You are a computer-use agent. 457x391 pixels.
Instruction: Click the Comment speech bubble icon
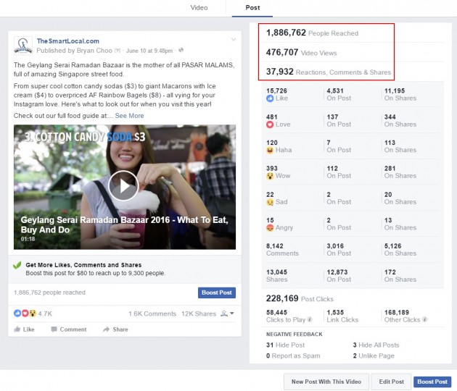point(54,329)
